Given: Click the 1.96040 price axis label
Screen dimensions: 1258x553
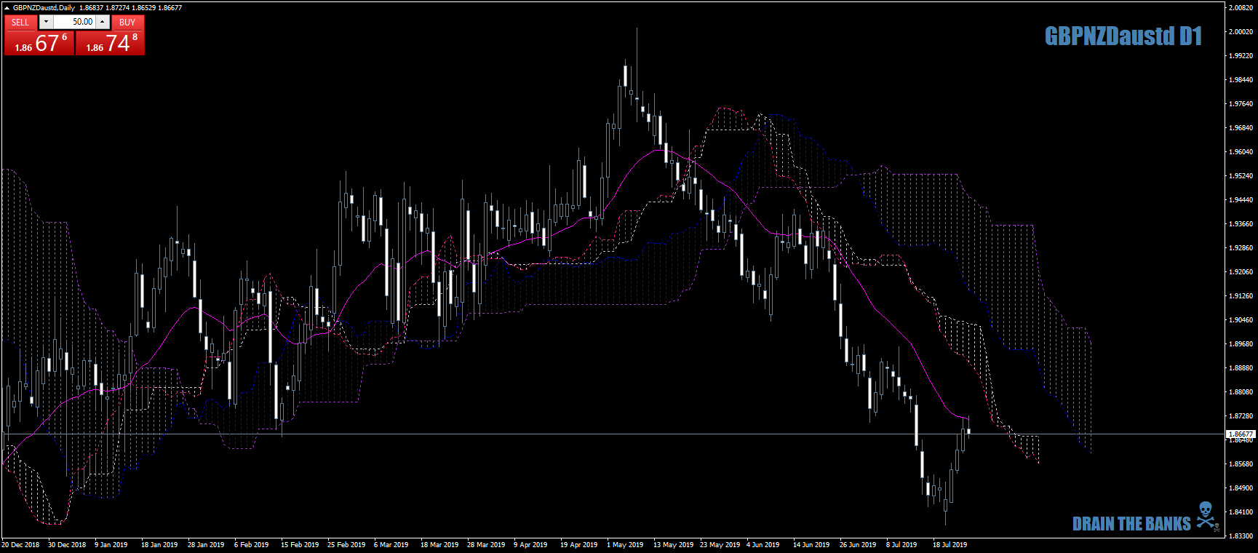Looking at the screenshot, I should 1241,151.
